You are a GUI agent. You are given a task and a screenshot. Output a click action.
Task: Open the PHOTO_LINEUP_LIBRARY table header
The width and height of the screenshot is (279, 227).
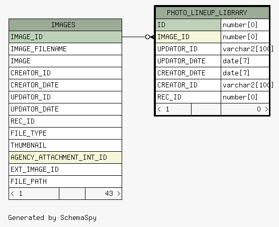pos(212,13)
